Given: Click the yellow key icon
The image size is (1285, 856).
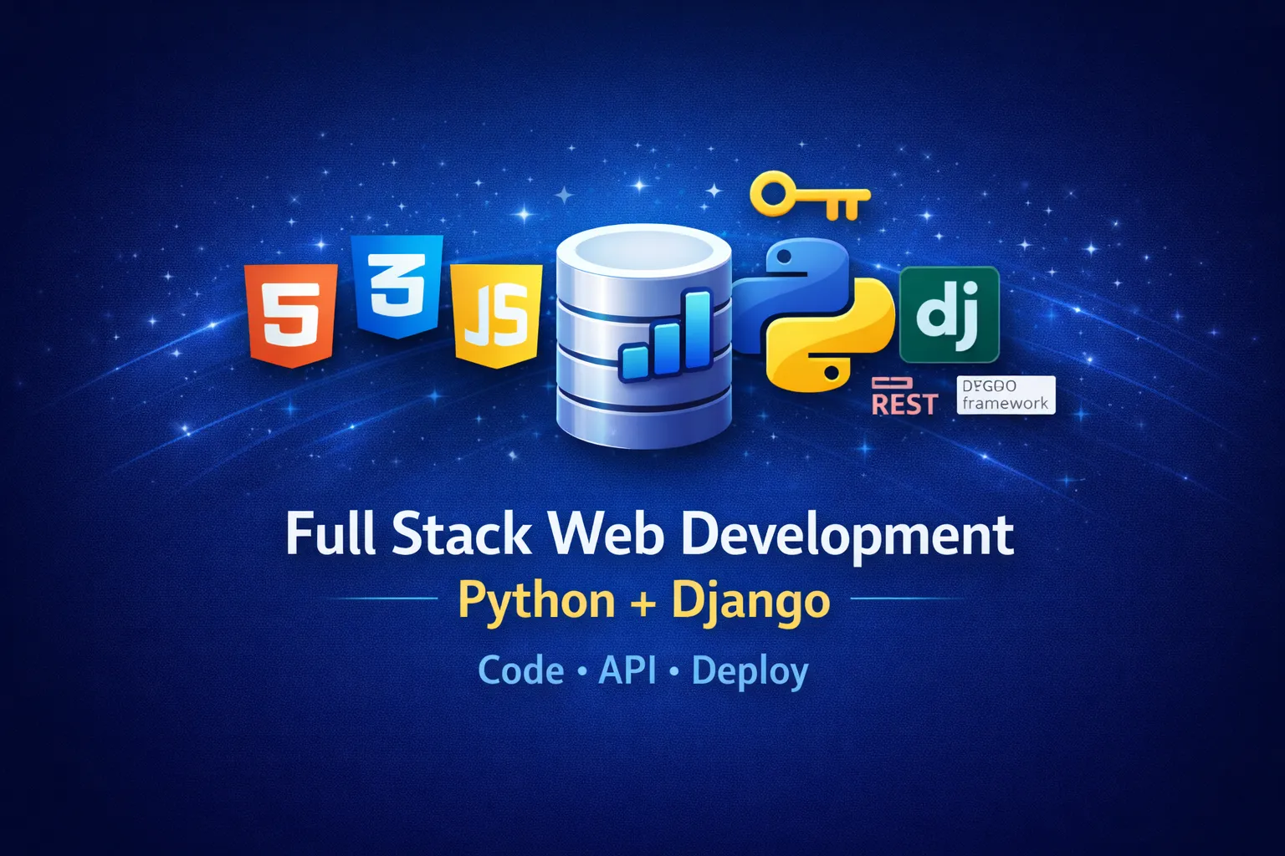Looking at the screenshot, I should (810, 196).
